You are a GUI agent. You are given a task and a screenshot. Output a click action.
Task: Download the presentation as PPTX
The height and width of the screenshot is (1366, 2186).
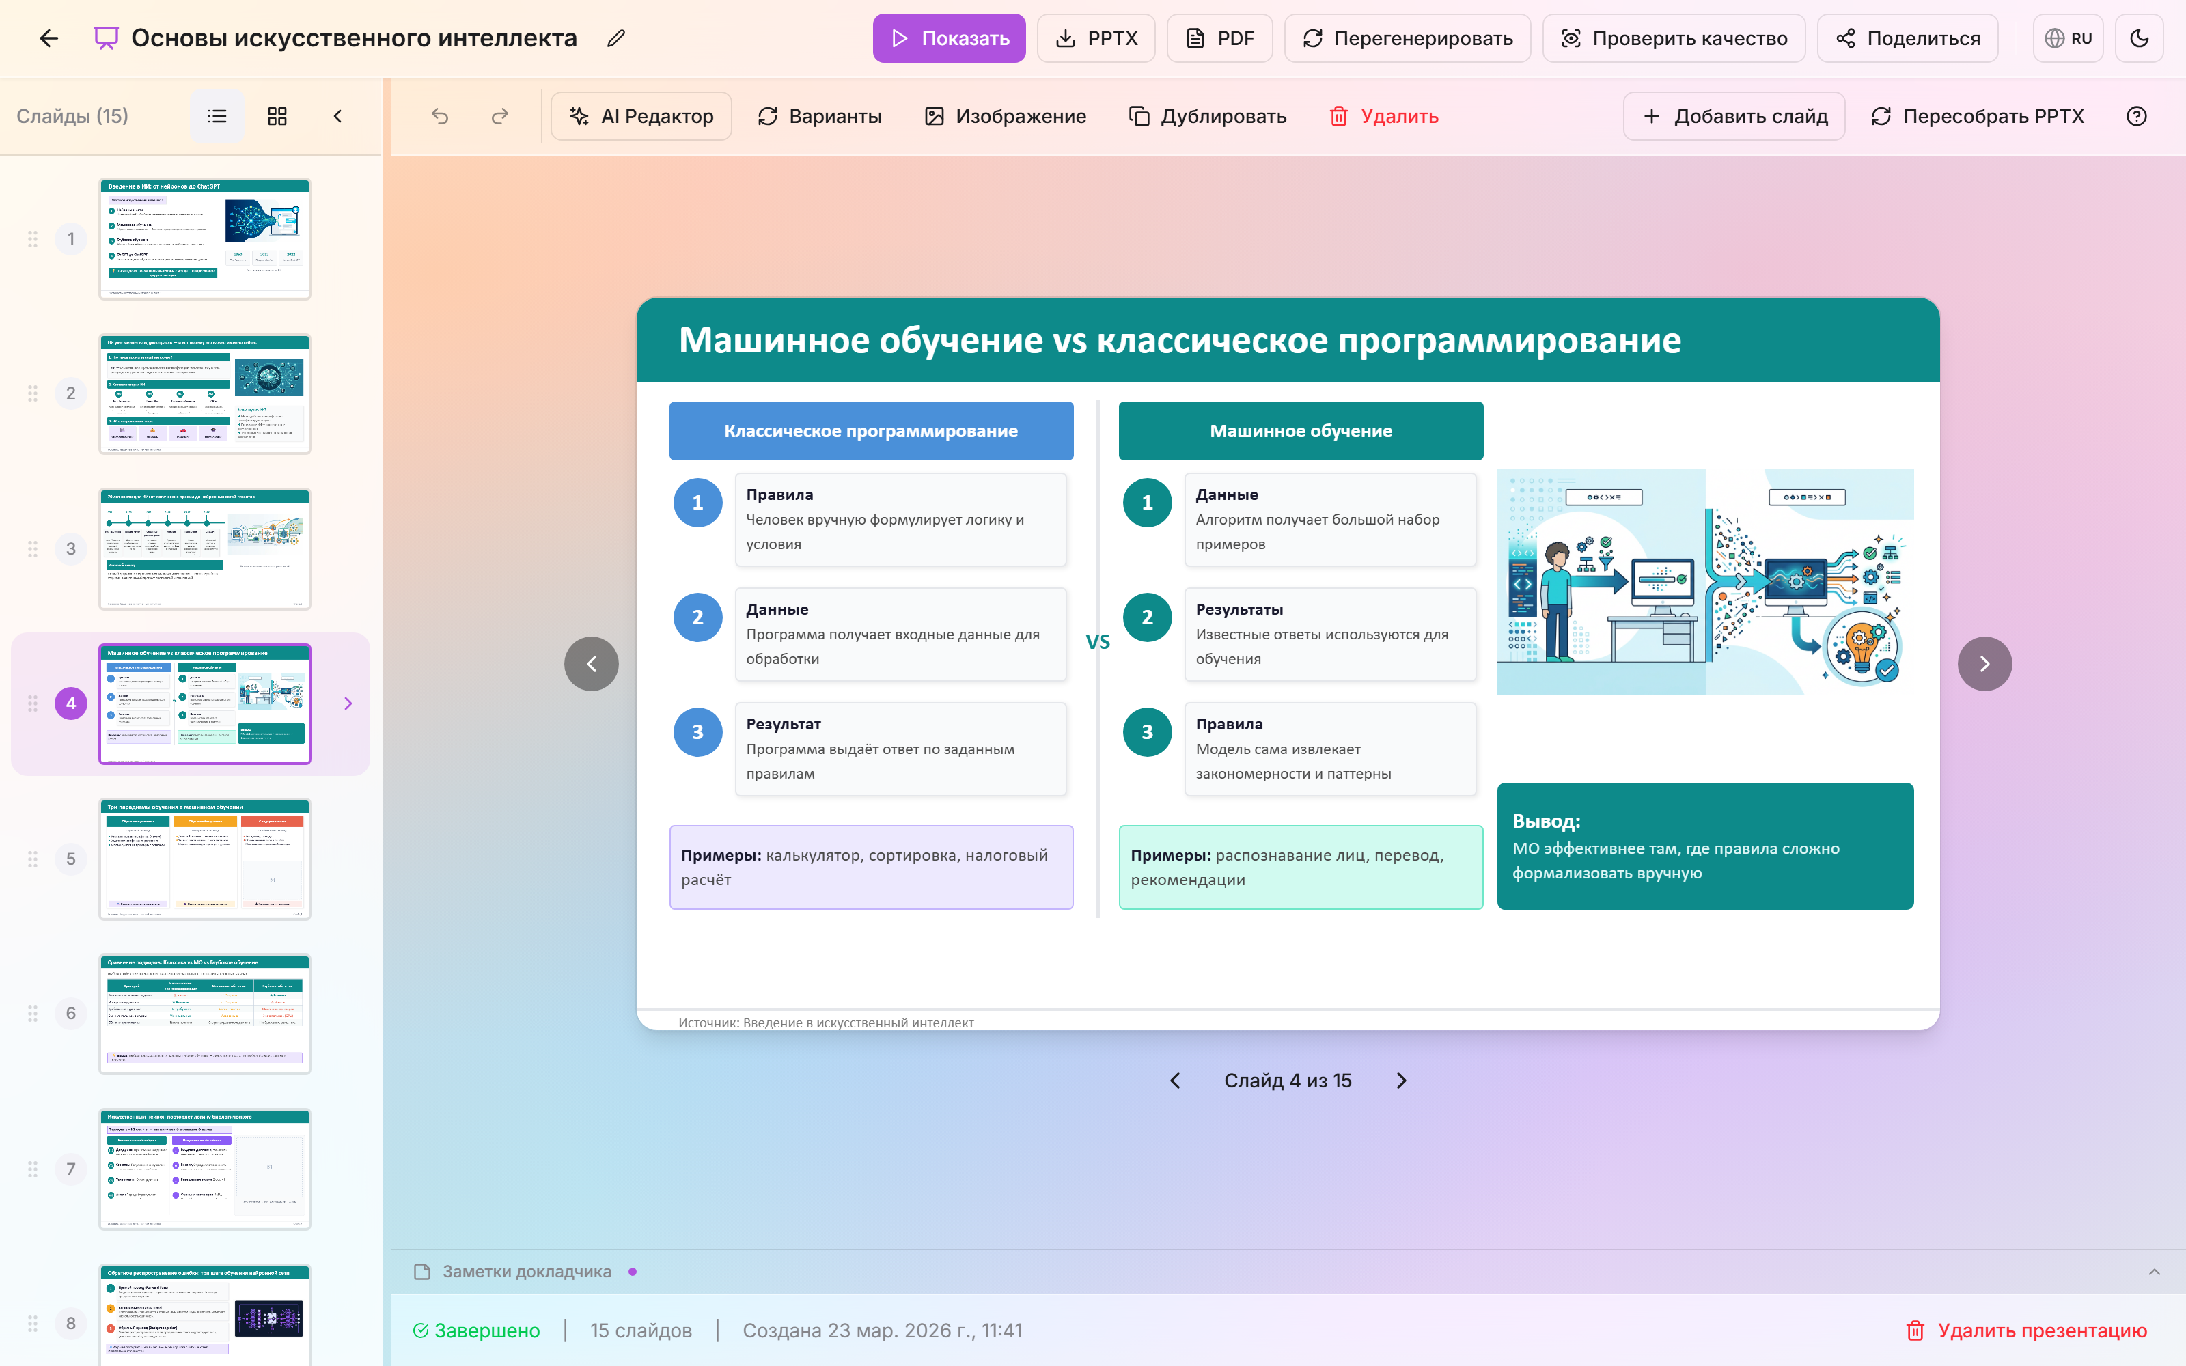click(1096, 38)
